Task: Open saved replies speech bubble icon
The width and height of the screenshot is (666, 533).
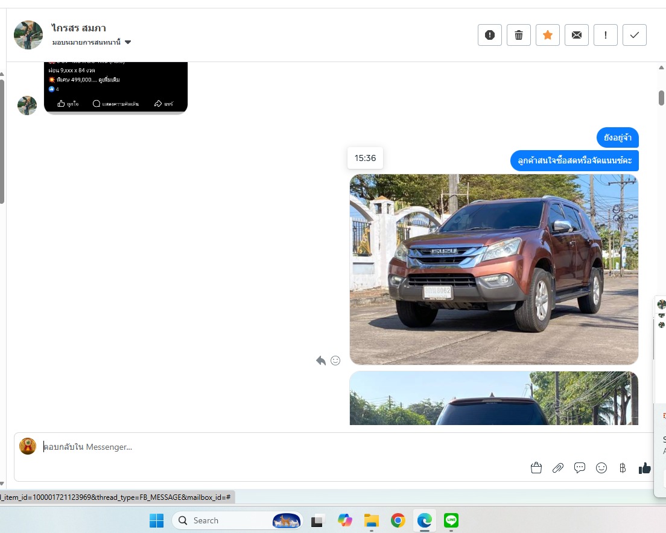Action: [x=580, y=468]
